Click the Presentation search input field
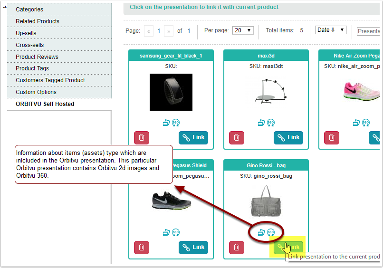 pyautogui.click(x=368, y=31)
